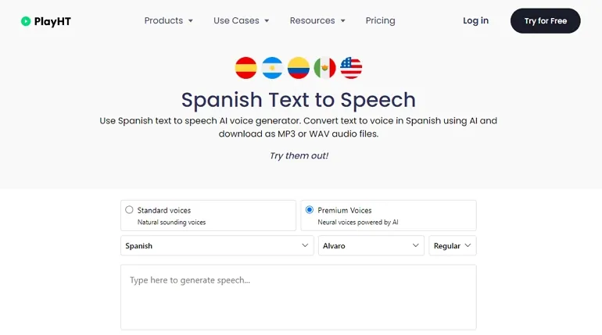Viewport: 602px width, 335px height.
Task: Open the Regular style dropdown
Action: [452, 245]
